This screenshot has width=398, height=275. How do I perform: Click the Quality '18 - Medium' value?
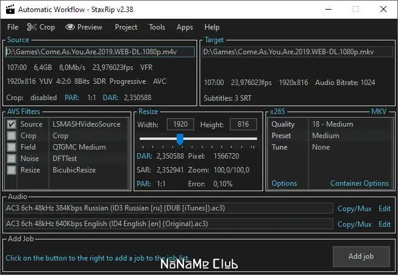pyautogui.click(x=333, y=124)
